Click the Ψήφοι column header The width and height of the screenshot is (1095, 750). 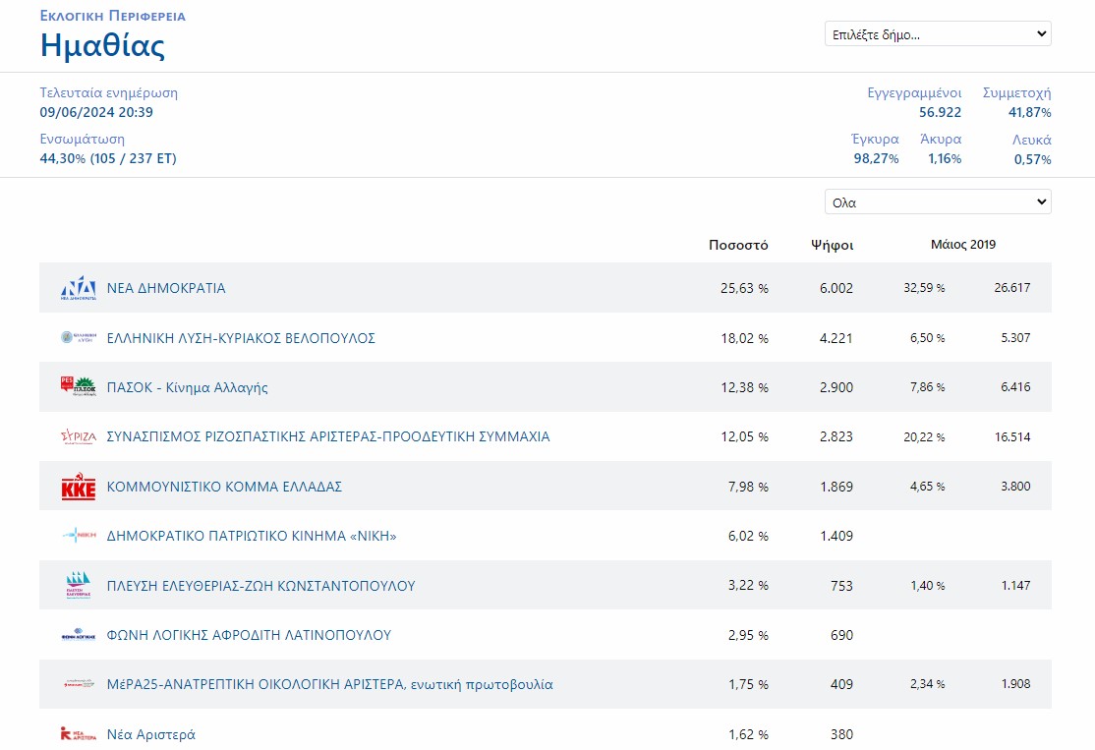[x=832, y=245]
